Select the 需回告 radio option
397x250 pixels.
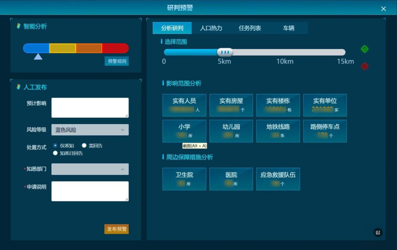click(x=84, y=145)
